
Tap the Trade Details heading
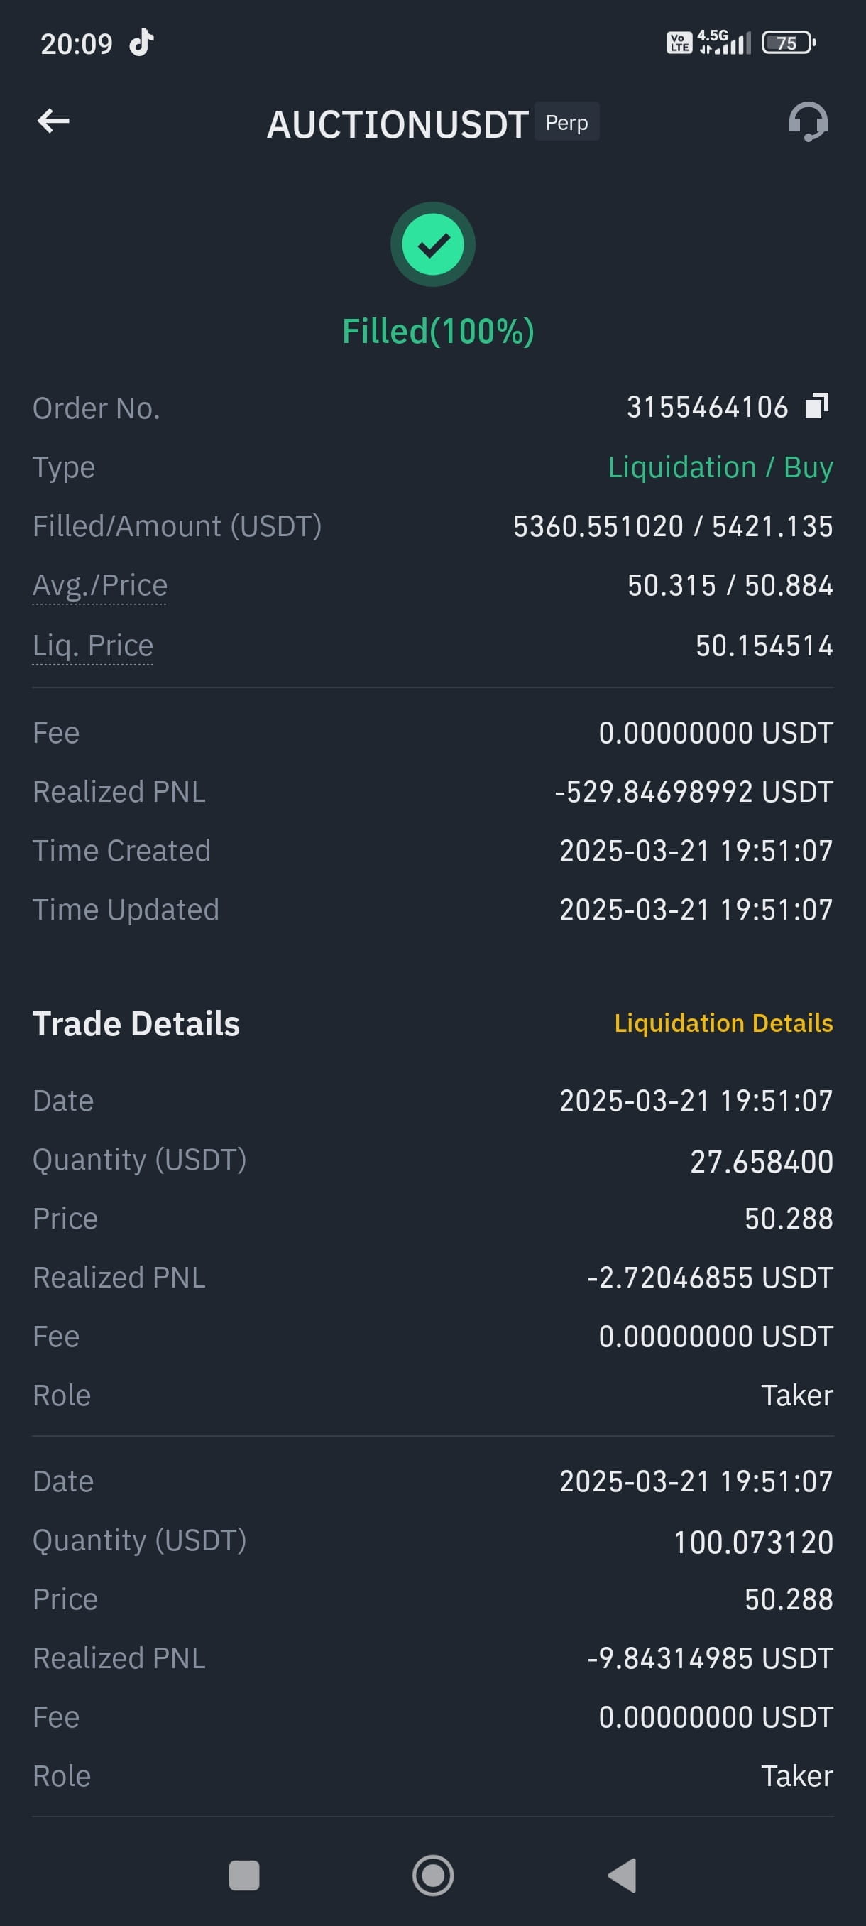click(x=136, y=1023)
